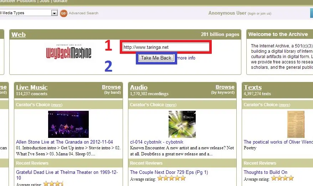Click the Jobs link in top bar

click(x=45, y=1)
